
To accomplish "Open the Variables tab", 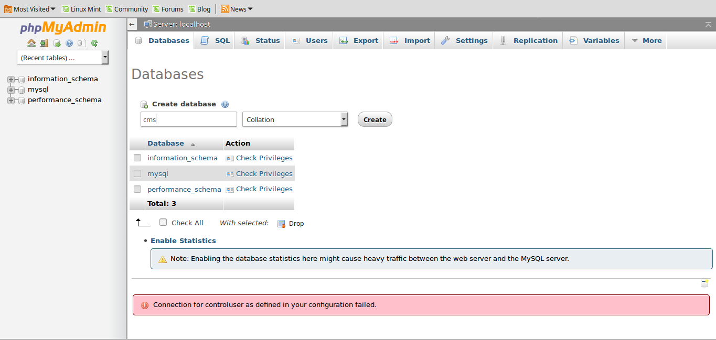I will pyautogui.click(x=594, y=40).
